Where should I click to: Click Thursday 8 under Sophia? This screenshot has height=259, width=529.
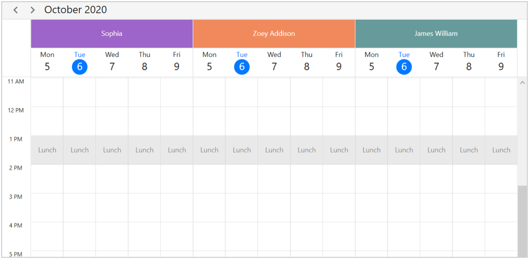click(144, 63)
